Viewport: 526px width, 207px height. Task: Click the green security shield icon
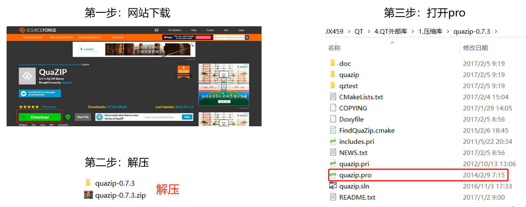click(68, 117)
